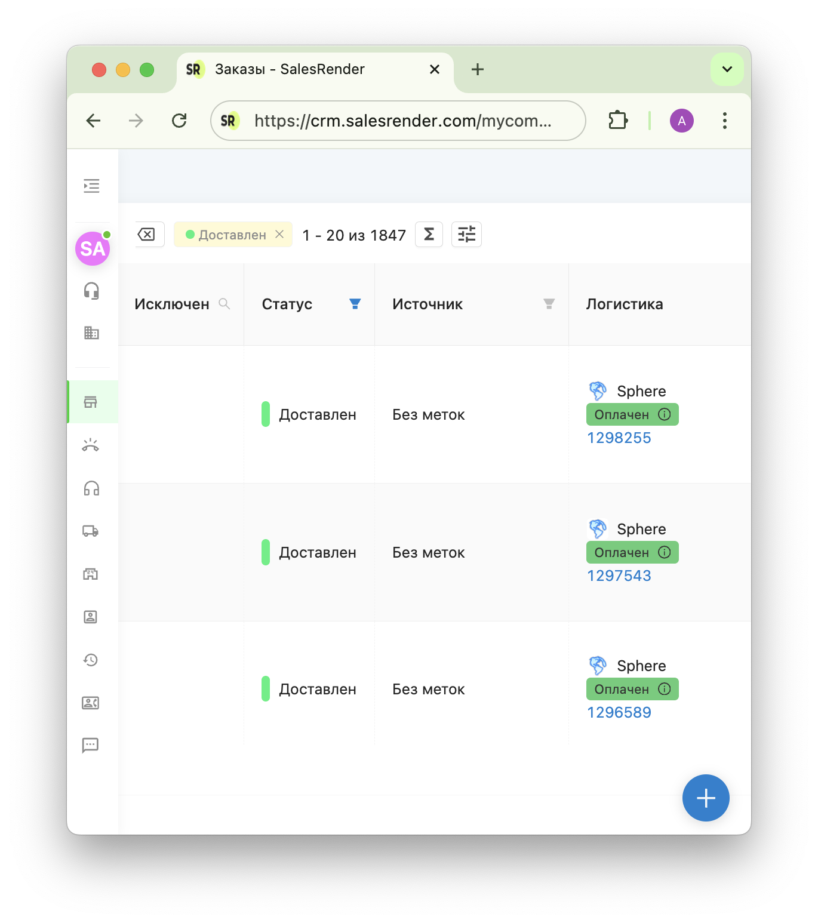Show info for Оплачен on order 1297543

click(665, 552)
